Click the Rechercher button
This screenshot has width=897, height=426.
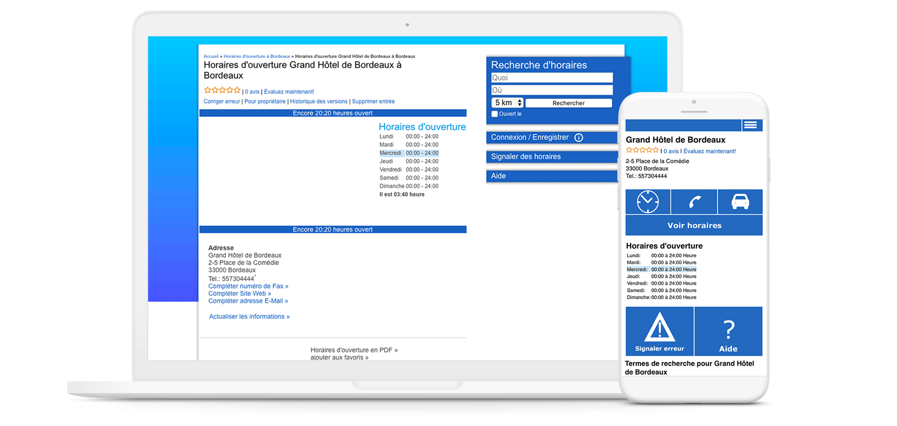pos(568,103)
